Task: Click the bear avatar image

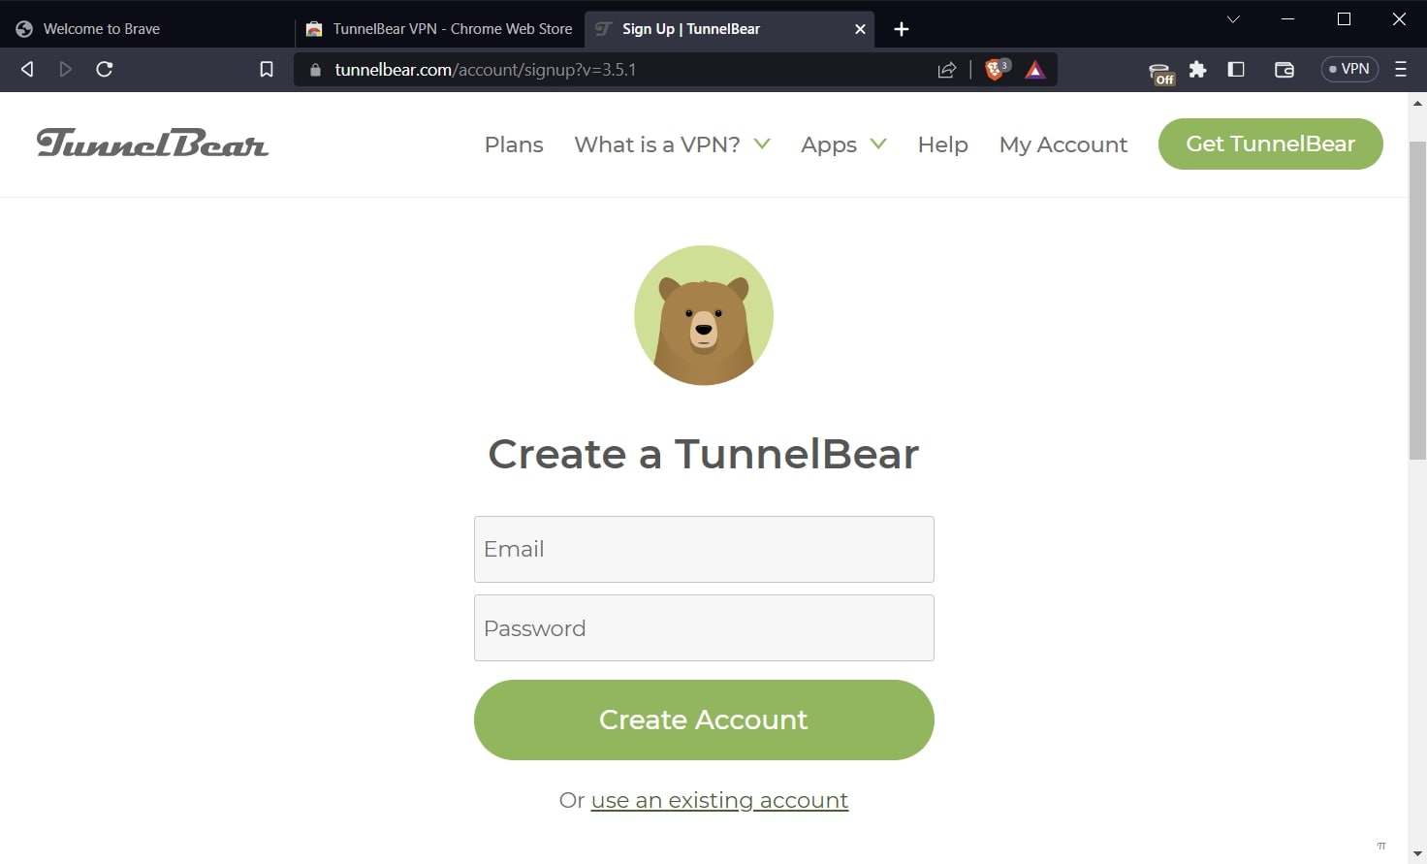Action: [704, 315]
